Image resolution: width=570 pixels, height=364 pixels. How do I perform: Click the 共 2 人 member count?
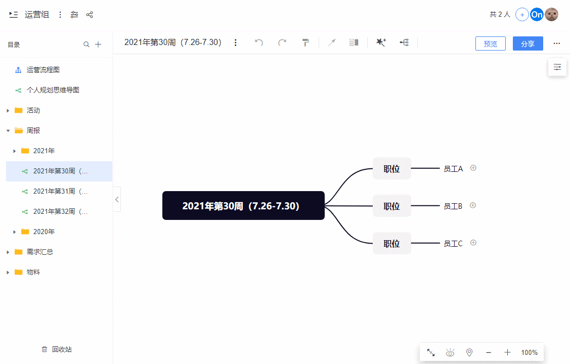tap(500, 14)
